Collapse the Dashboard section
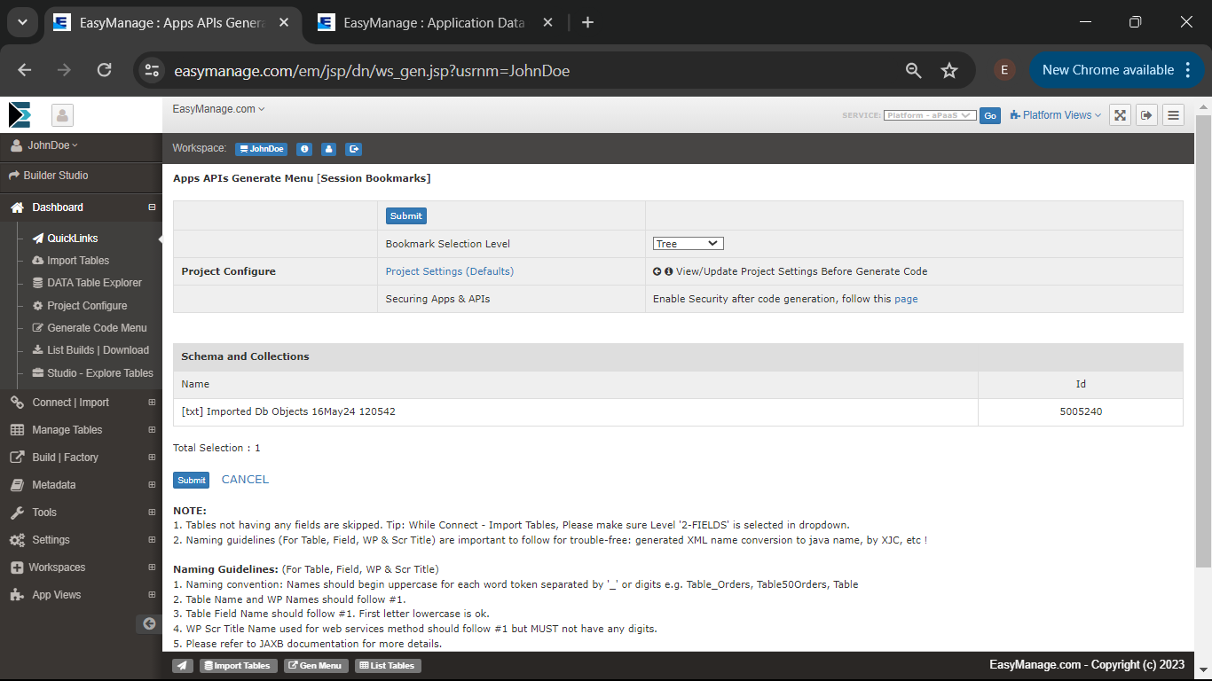The width and height of the screenshot is (1212, 681). (x=152, y=207)
